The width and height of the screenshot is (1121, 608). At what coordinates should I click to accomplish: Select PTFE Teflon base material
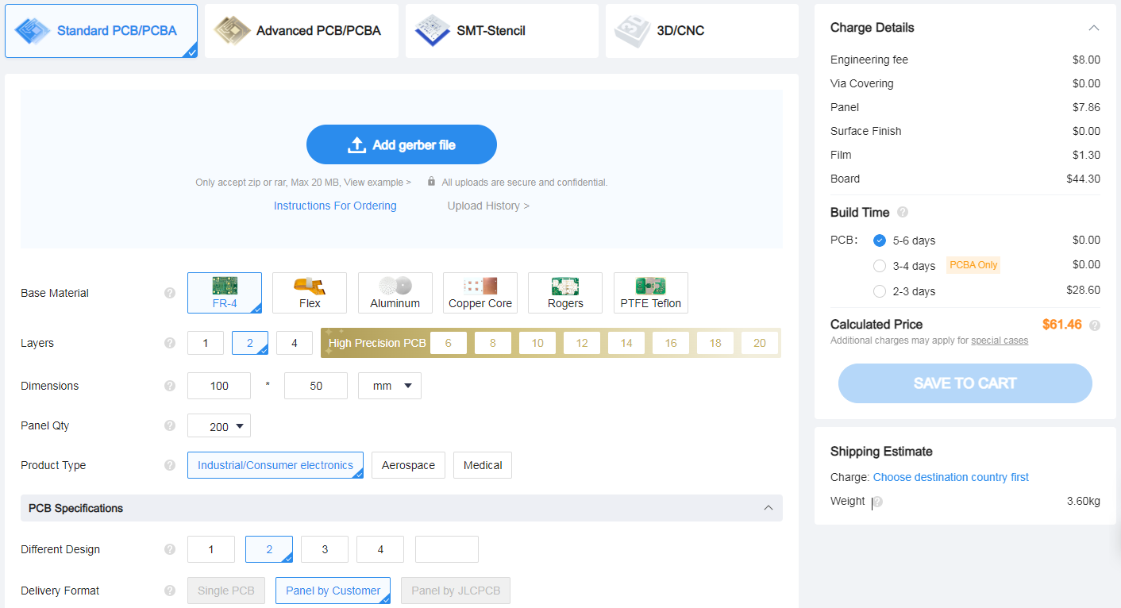tap(650, 293)
